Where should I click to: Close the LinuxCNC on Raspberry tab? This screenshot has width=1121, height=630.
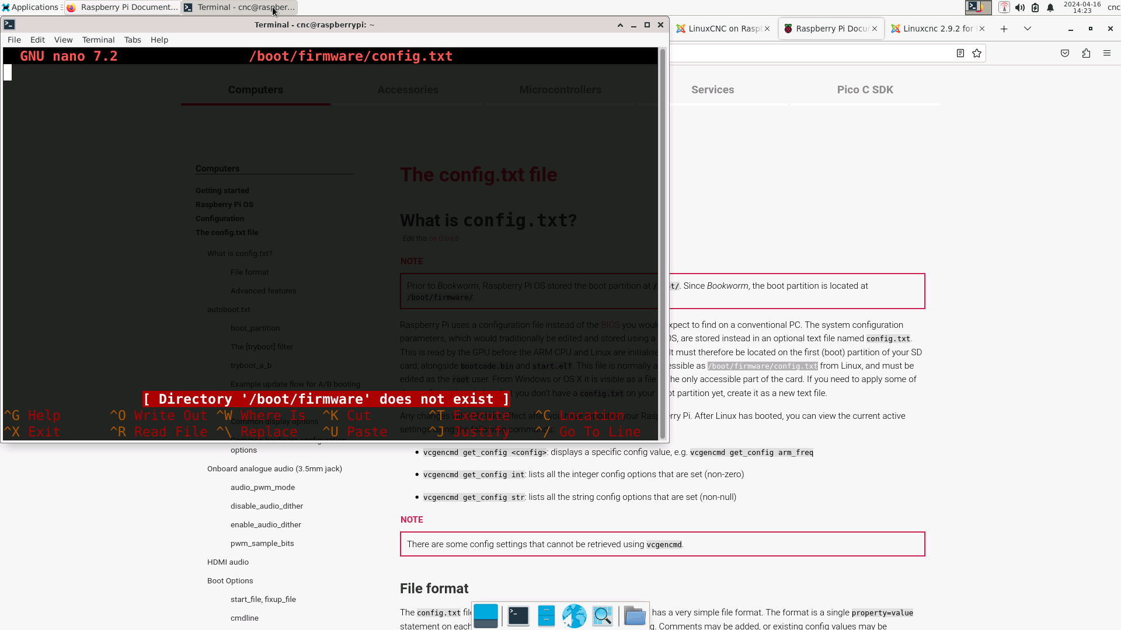[767, 29]
